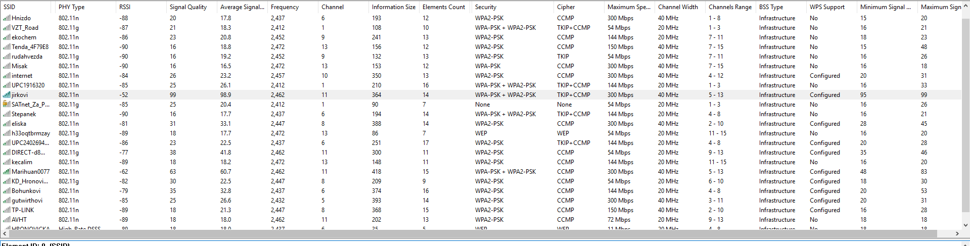Click the signal icon beside Marihuan0077
The height and width of the screenshot is (246, 970).
pyautogui.click(x=7, y=172)
